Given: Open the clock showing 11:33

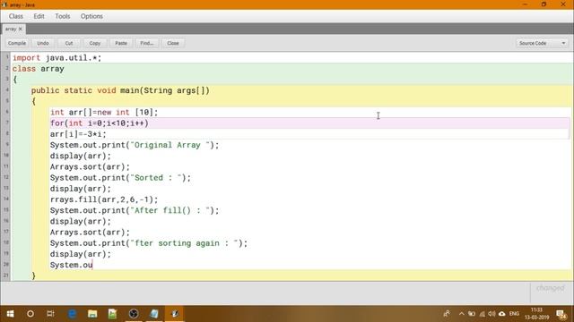Looking at the screenshot, I should point(536,314).
